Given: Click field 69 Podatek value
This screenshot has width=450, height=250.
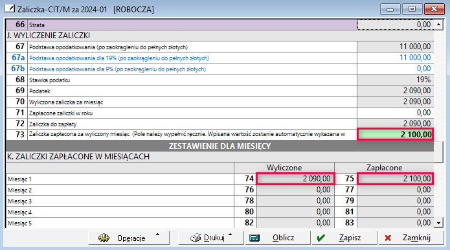Looking at the screenshot, I should [395, 91].
